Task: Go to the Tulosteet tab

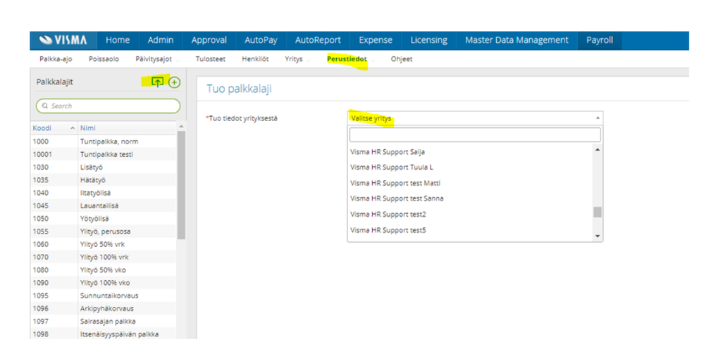Action: pyautogui.click(x=210, y=59)
